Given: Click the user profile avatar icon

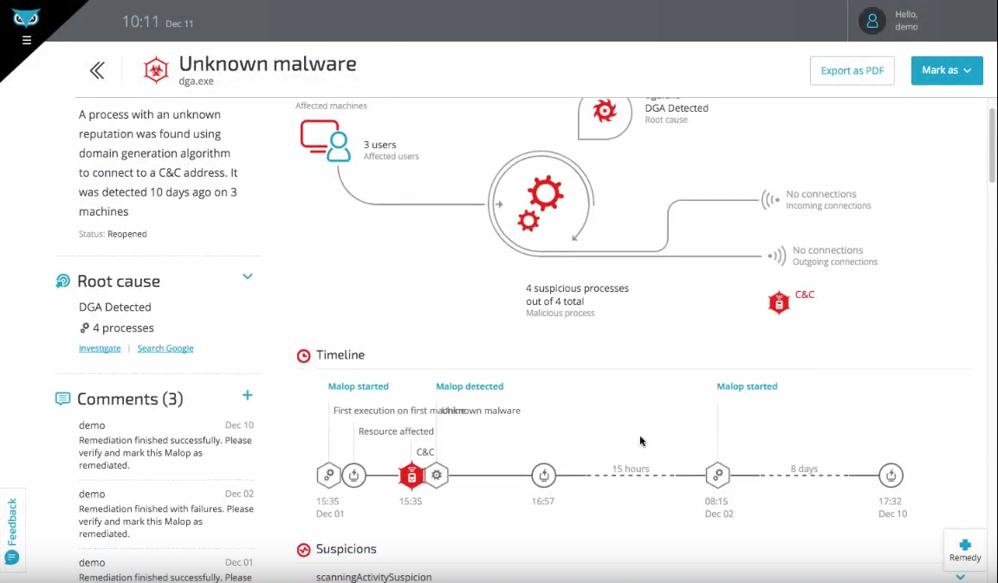Looking at the screenshot, I should pyautogui.click(x=872, y=21).
